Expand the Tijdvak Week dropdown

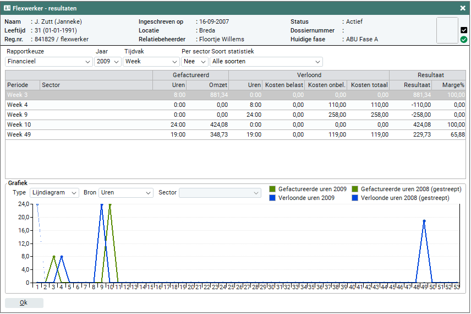tap(151, 62)
